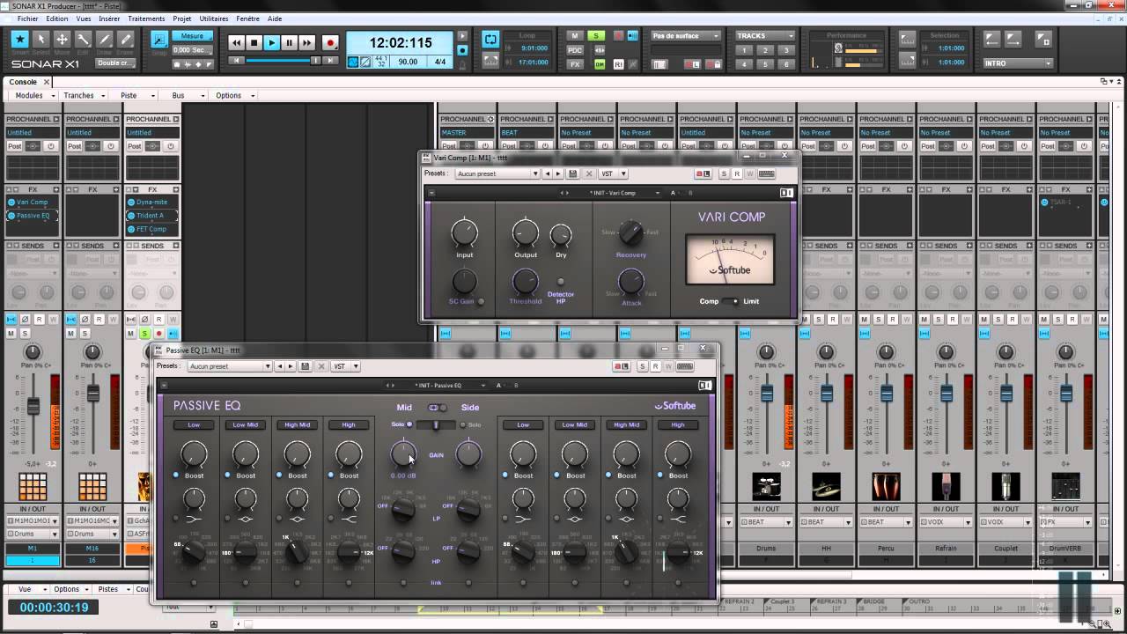This screenshot has height=634, width=1127.
Task: Click the metronome during playback icon
Action: click(x=463, y=37)
